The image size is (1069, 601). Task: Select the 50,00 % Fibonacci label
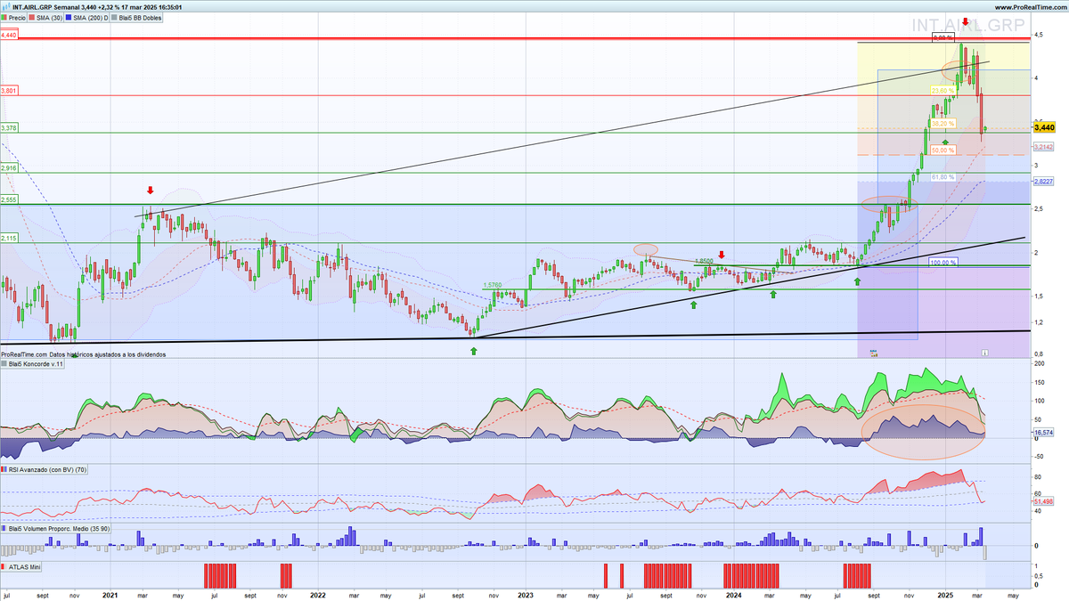click(943, 150)
